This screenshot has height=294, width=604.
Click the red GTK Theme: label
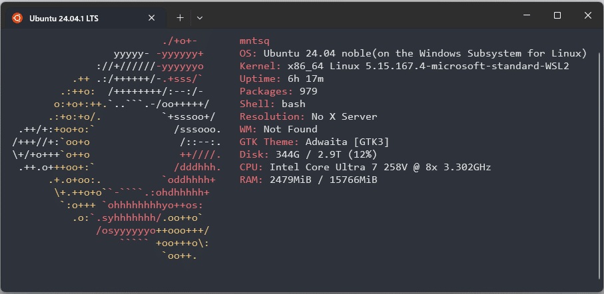tap(269, 142)
